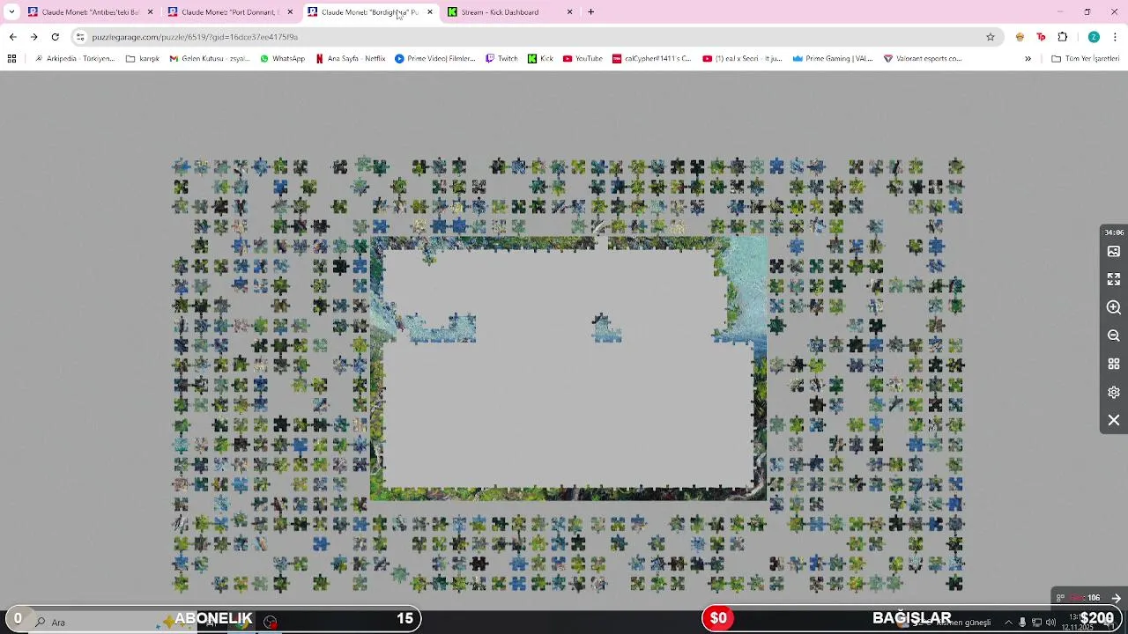This screenshot has width=1128, height=634.
Task: Close the Stream - Kick Dashboard tab
Action: [569, 12]
